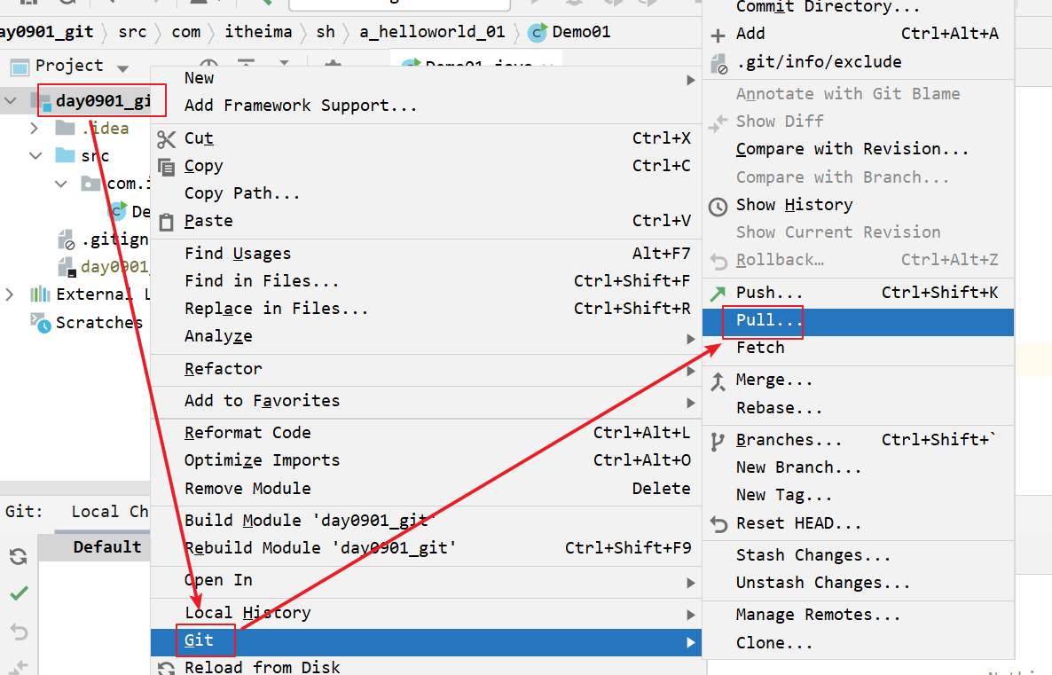Click the Show History clock icon
Viewport: 1052px width, 675px height.
[718, 206]
